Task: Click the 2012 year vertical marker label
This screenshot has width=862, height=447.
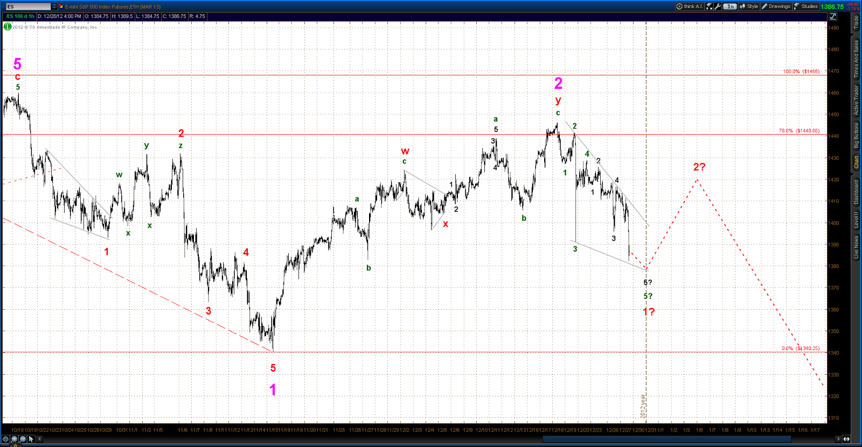Action: coord(643,406)
